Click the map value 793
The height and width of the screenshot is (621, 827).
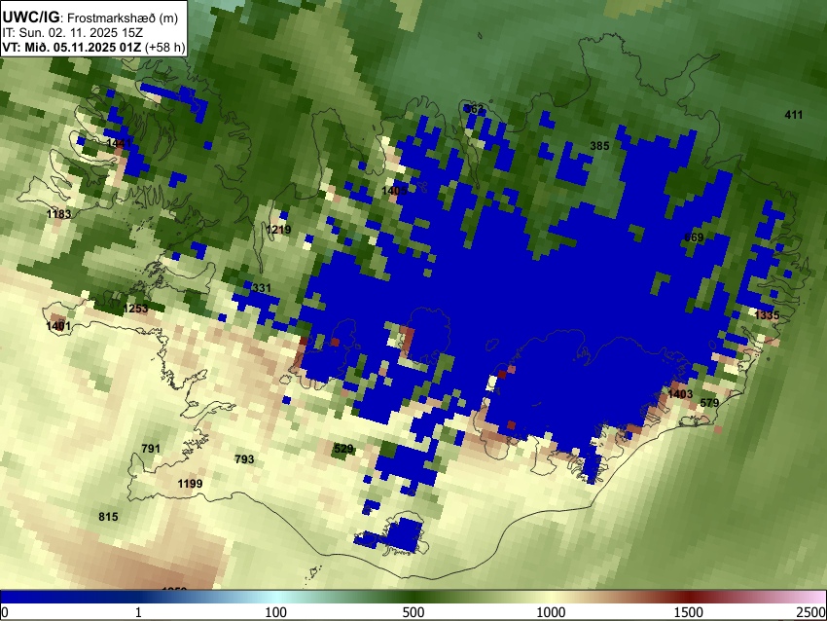click(244, 459)
